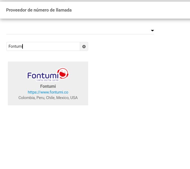Image resolution: width=190 pixels, height=169 pixels.
Task: Click the purple Fontumi wordmark in logo
Action: [43, 75]
